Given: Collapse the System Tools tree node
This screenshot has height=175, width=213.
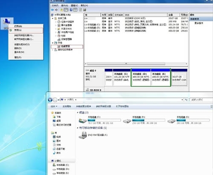Looking at the screenshot, I should (53, 18).
